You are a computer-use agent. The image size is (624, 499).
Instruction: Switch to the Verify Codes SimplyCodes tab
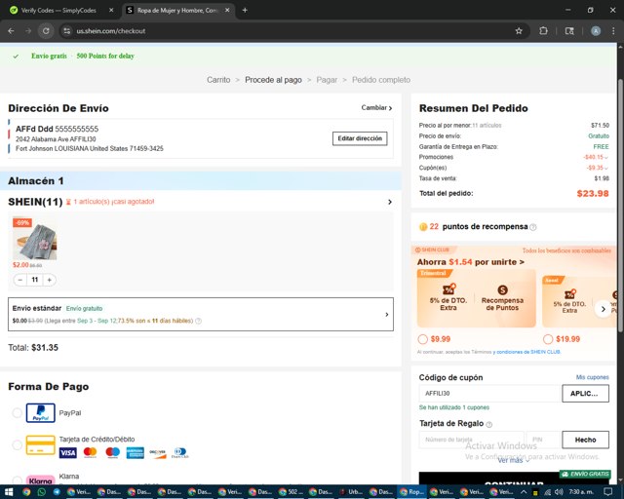point(58,11)
